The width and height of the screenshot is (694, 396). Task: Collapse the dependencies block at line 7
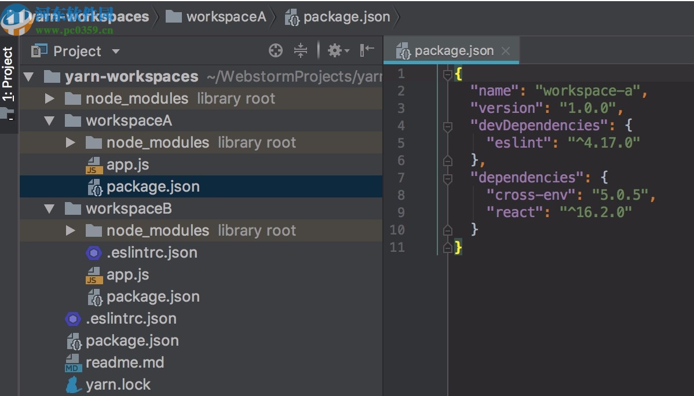click(447, 177)
